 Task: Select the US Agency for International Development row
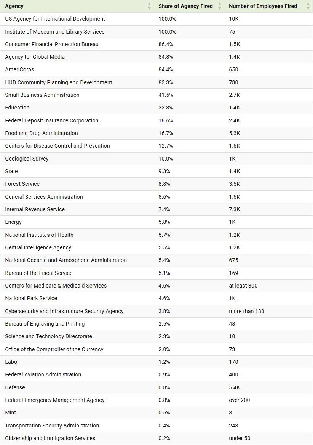click(x=55, y=19)
